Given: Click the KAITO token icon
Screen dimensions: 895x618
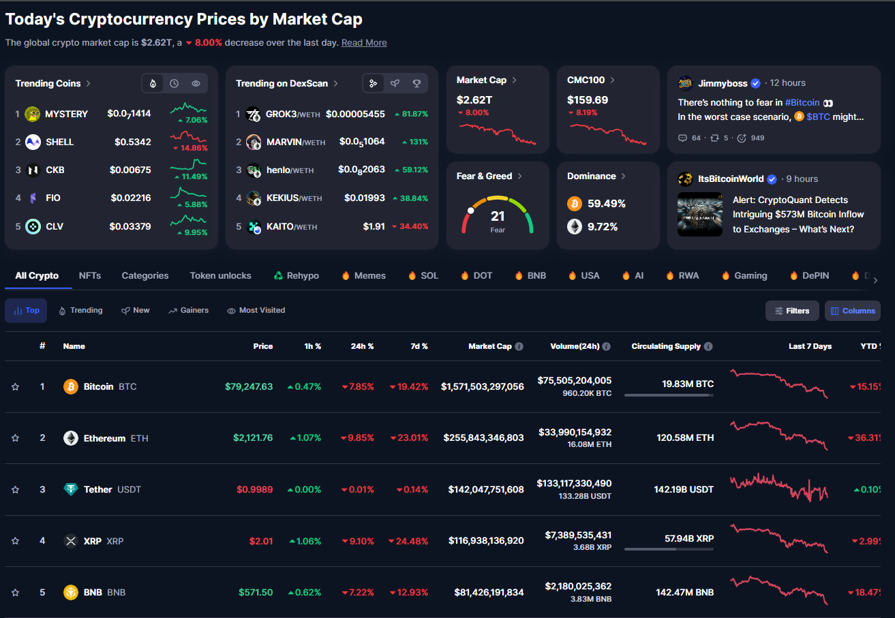Looking at the screenshot, I should pos(254,227).
